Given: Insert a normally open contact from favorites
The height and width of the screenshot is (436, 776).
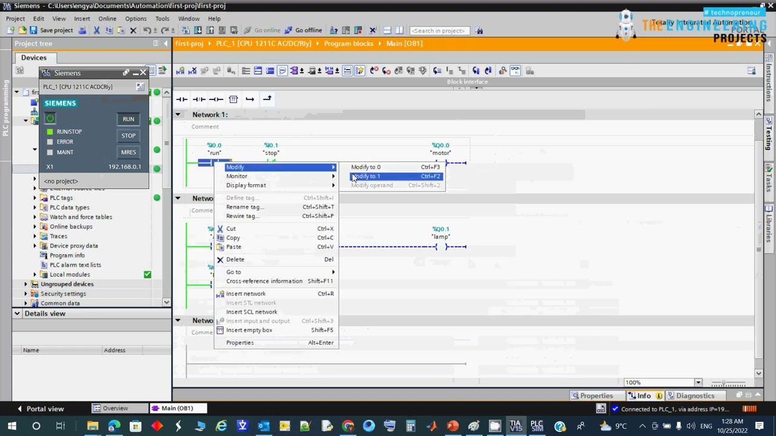Looking at the screenshot, I should point(181,99).
